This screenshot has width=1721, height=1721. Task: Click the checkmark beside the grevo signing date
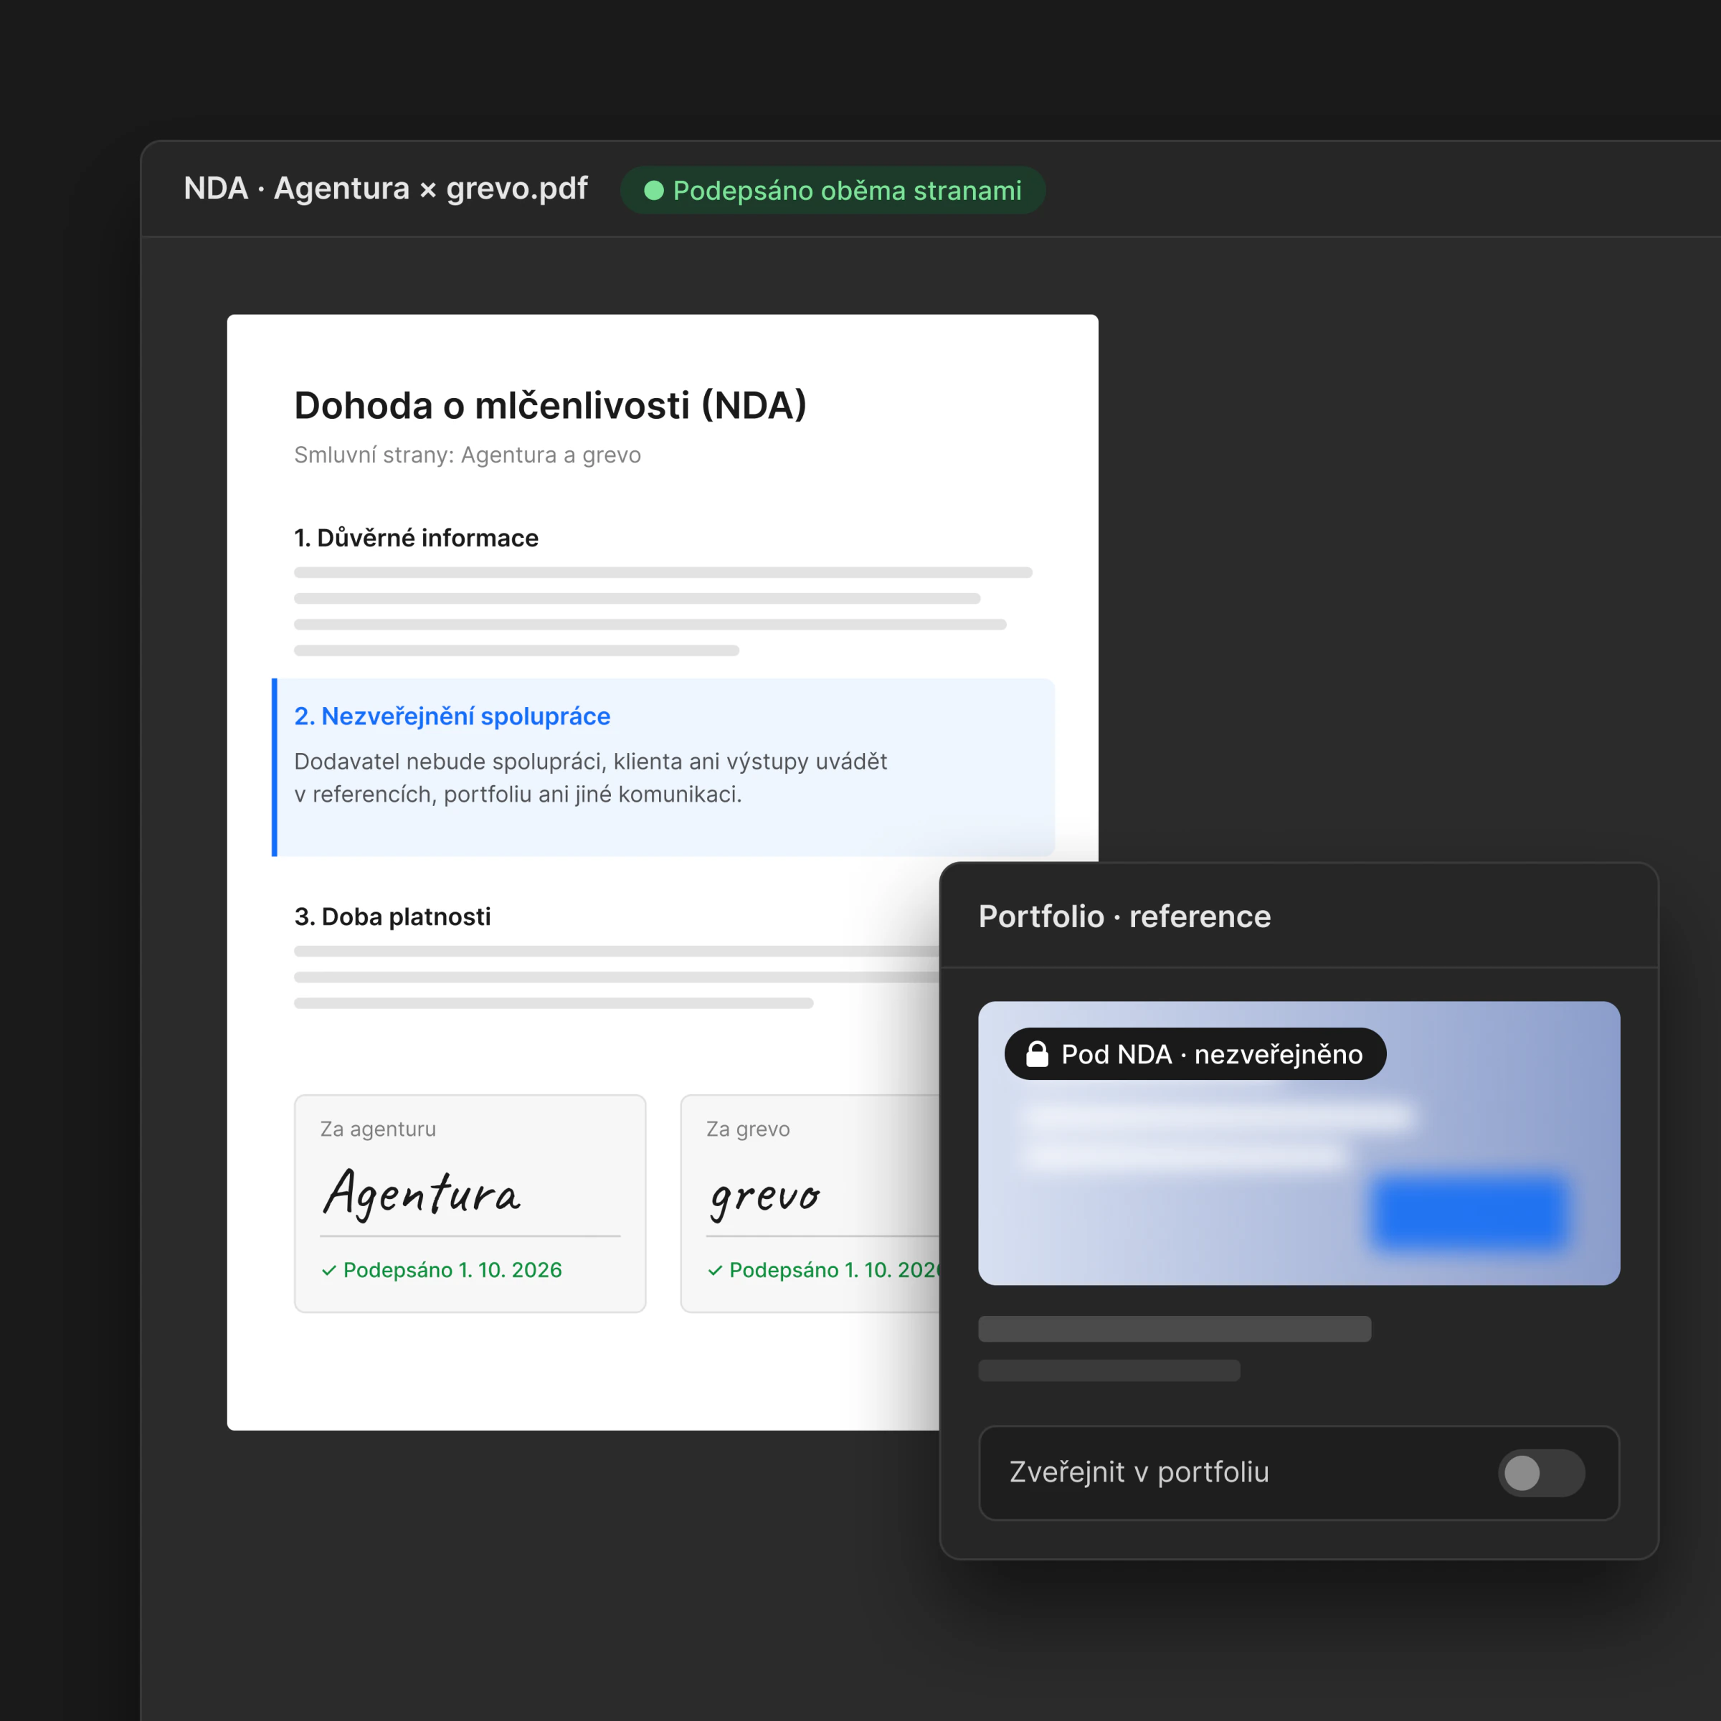click(716, 1270)
